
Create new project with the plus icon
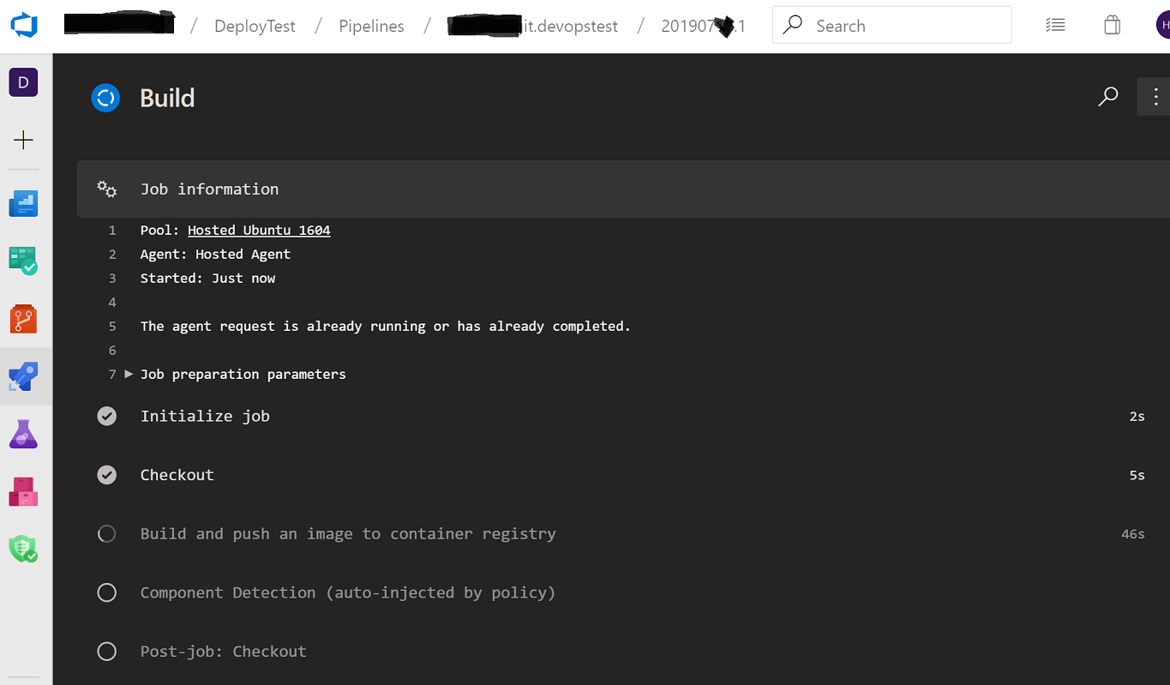[23, 140]
